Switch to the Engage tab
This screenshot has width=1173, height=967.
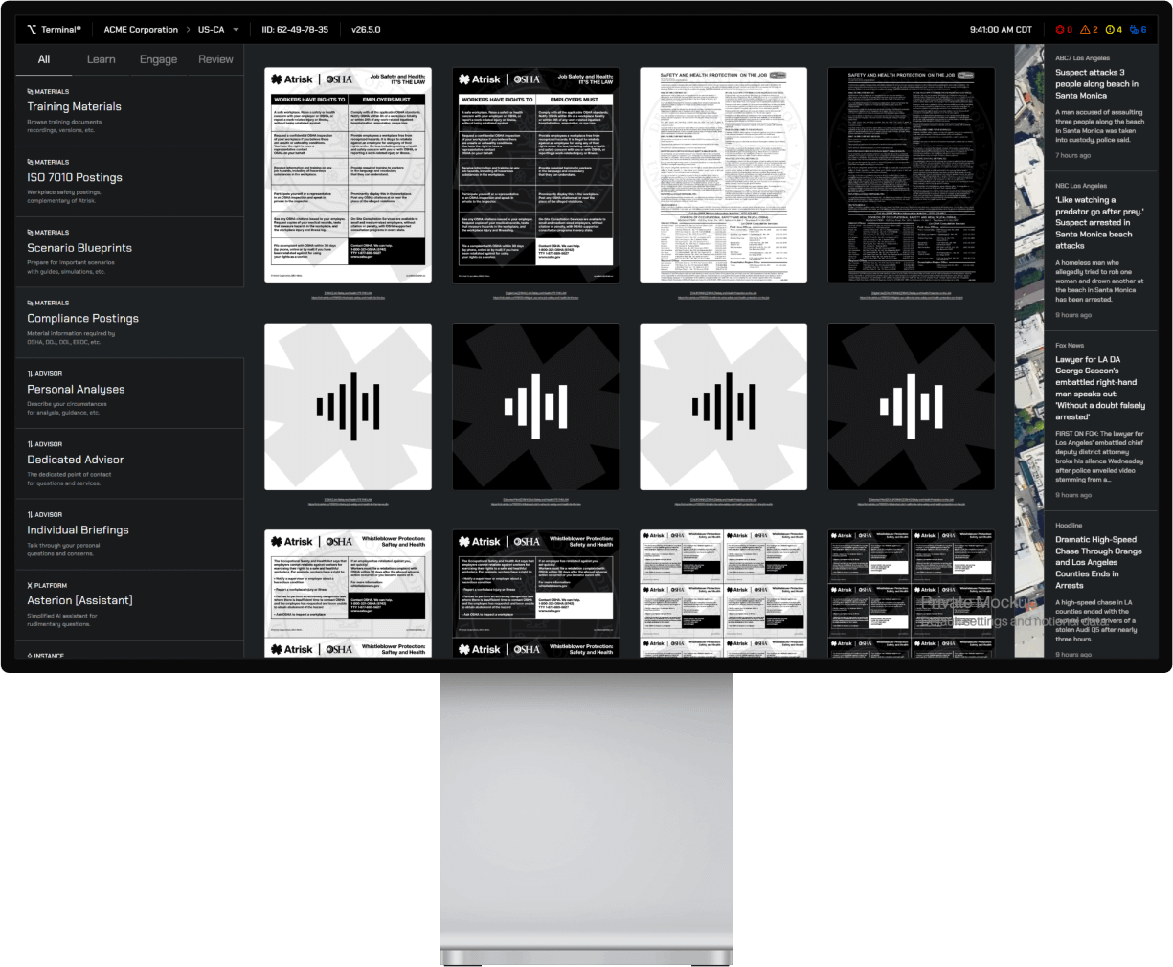158,59
